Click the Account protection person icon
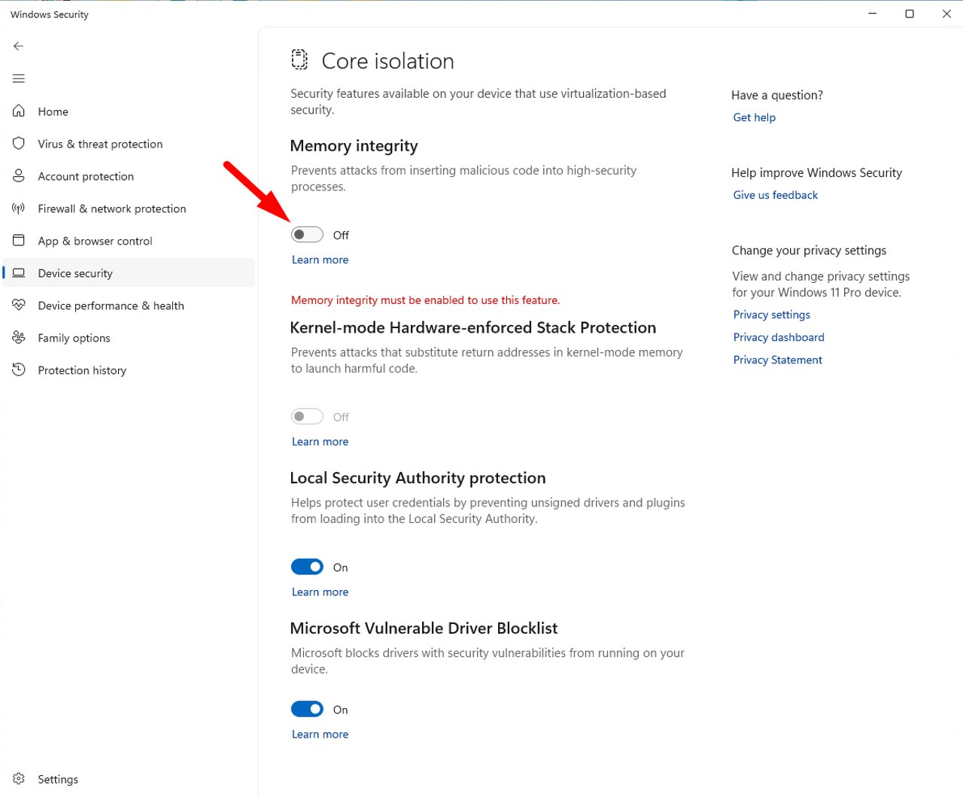Viewport: 963px width, 797px height. click(x=19, y=175)
